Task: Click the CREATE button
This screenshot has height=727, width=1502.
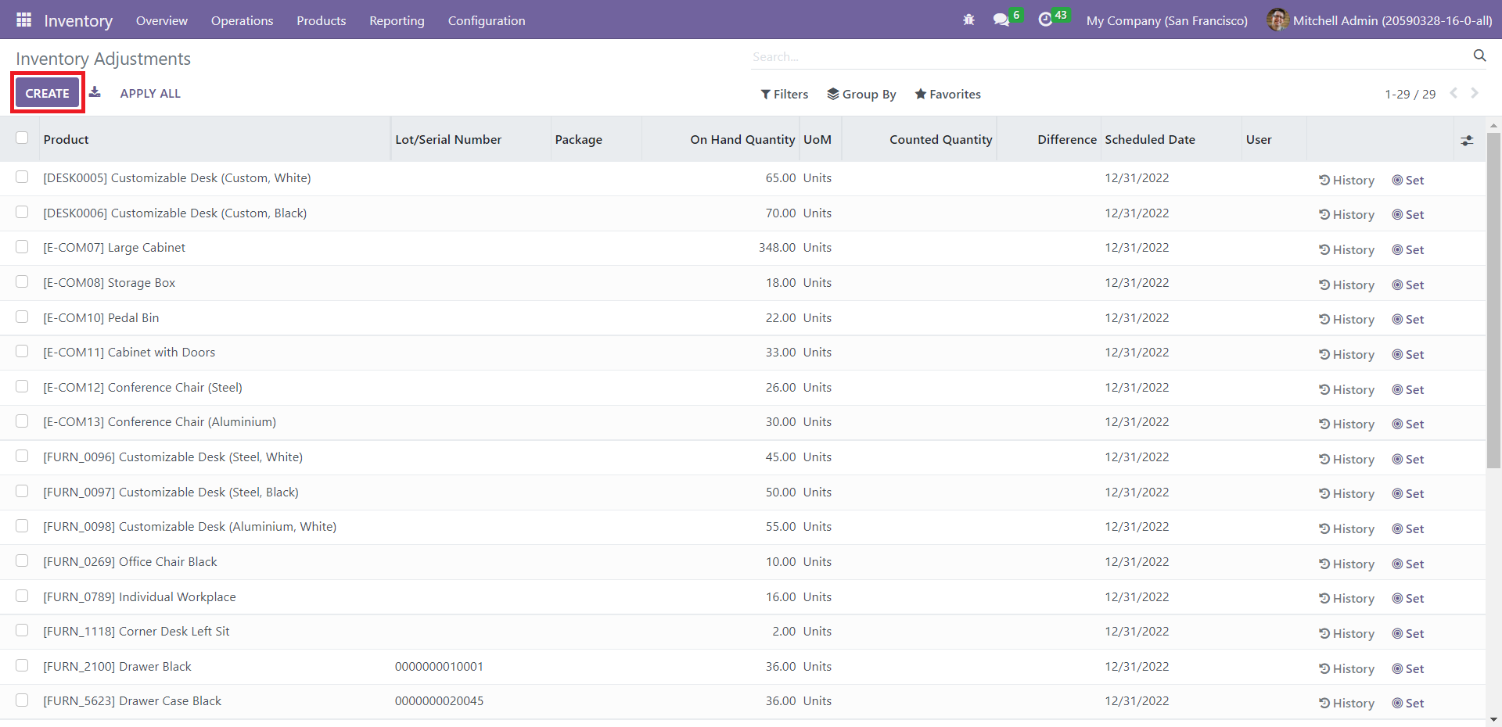Action: (47, 93)
